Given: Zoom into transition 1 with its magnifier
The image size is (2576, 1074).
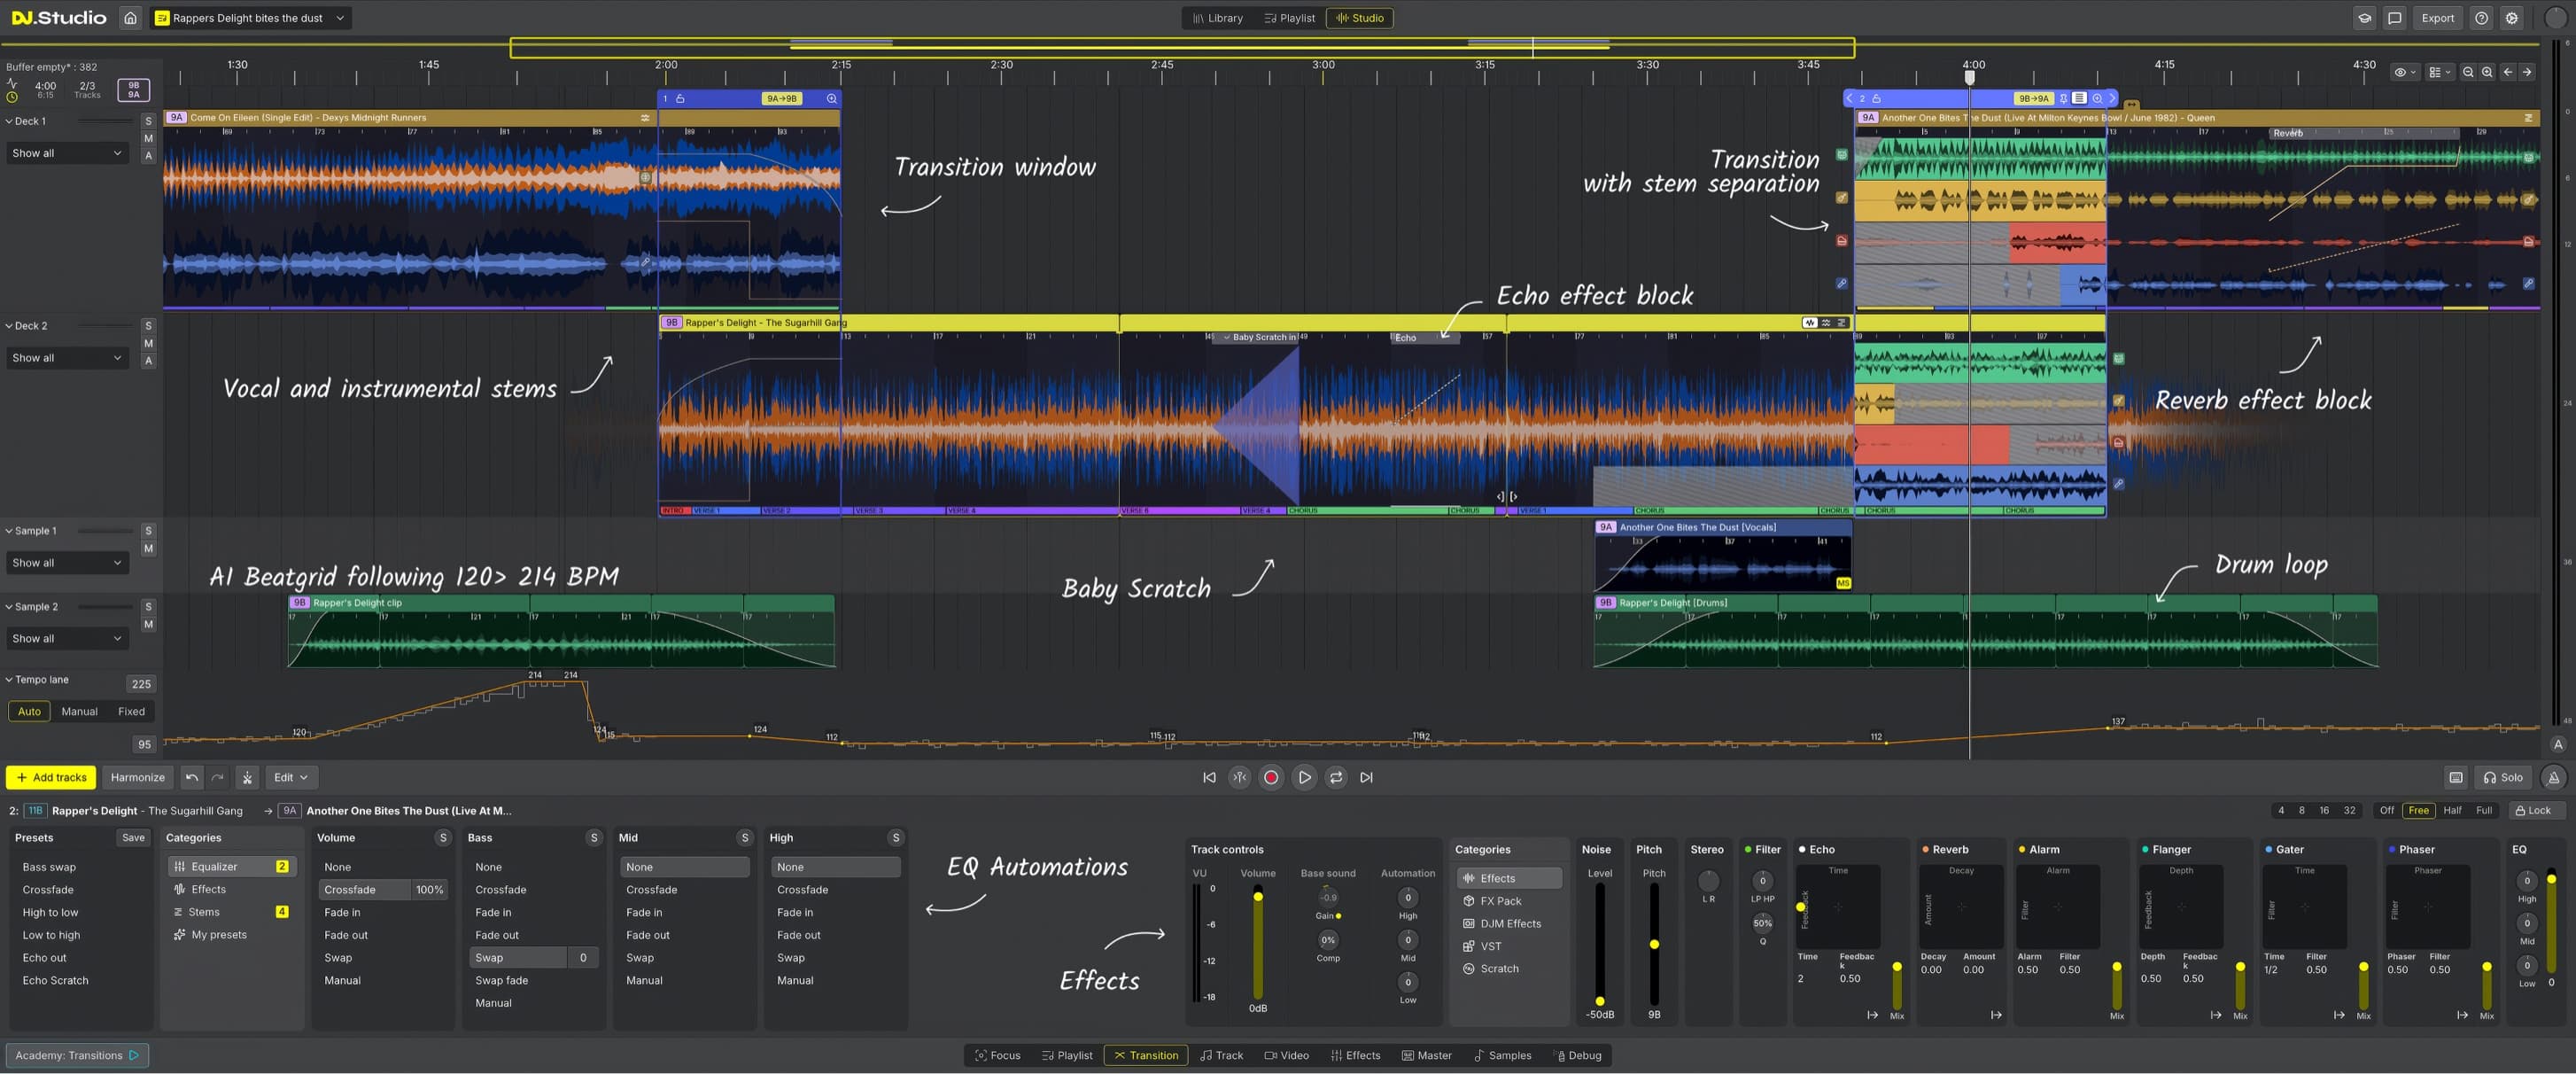Looking at the screenshot, I should pos(831,99).
